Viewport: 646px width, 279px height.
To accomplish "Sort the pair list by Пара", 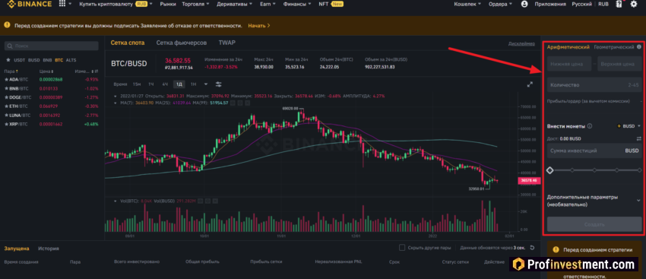I will (11, 71).
